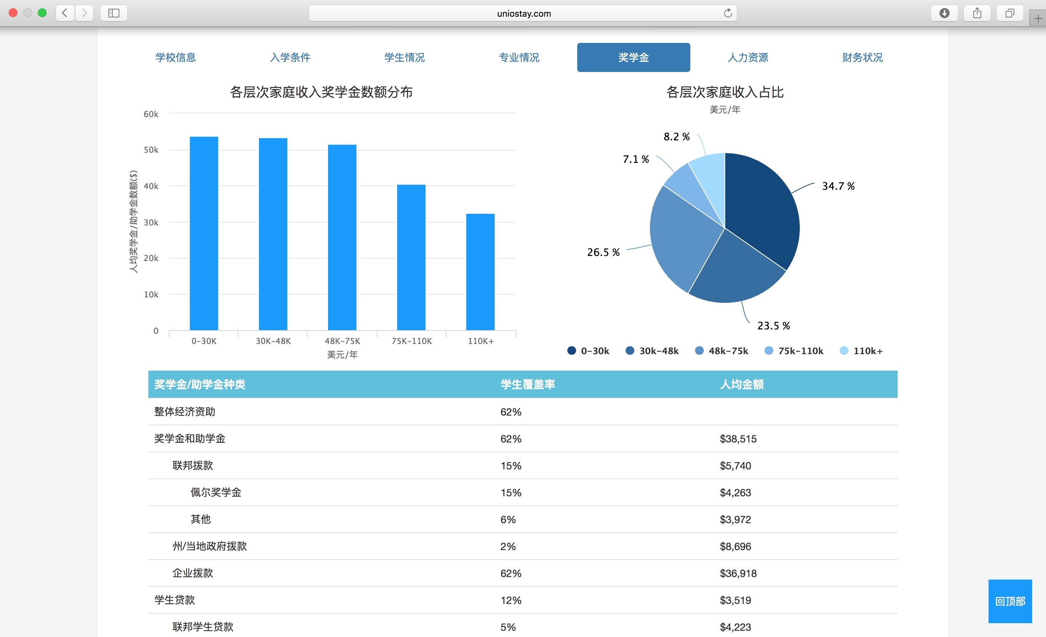Click the 7.1 % pie label
Screen dimensions: 1046x637
click(635, 159)
